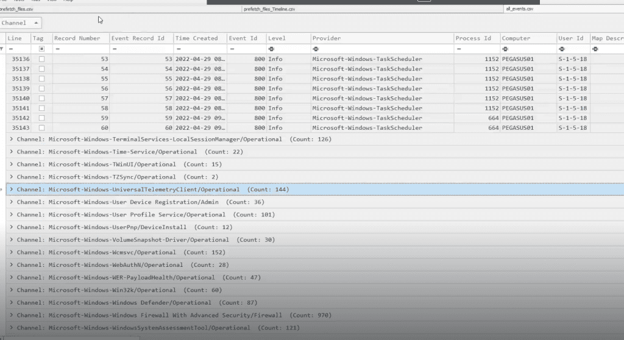The image size is (624, 340).
Task: Click the PEGASUS01 cell in line 35136
Action: point(528,59)
